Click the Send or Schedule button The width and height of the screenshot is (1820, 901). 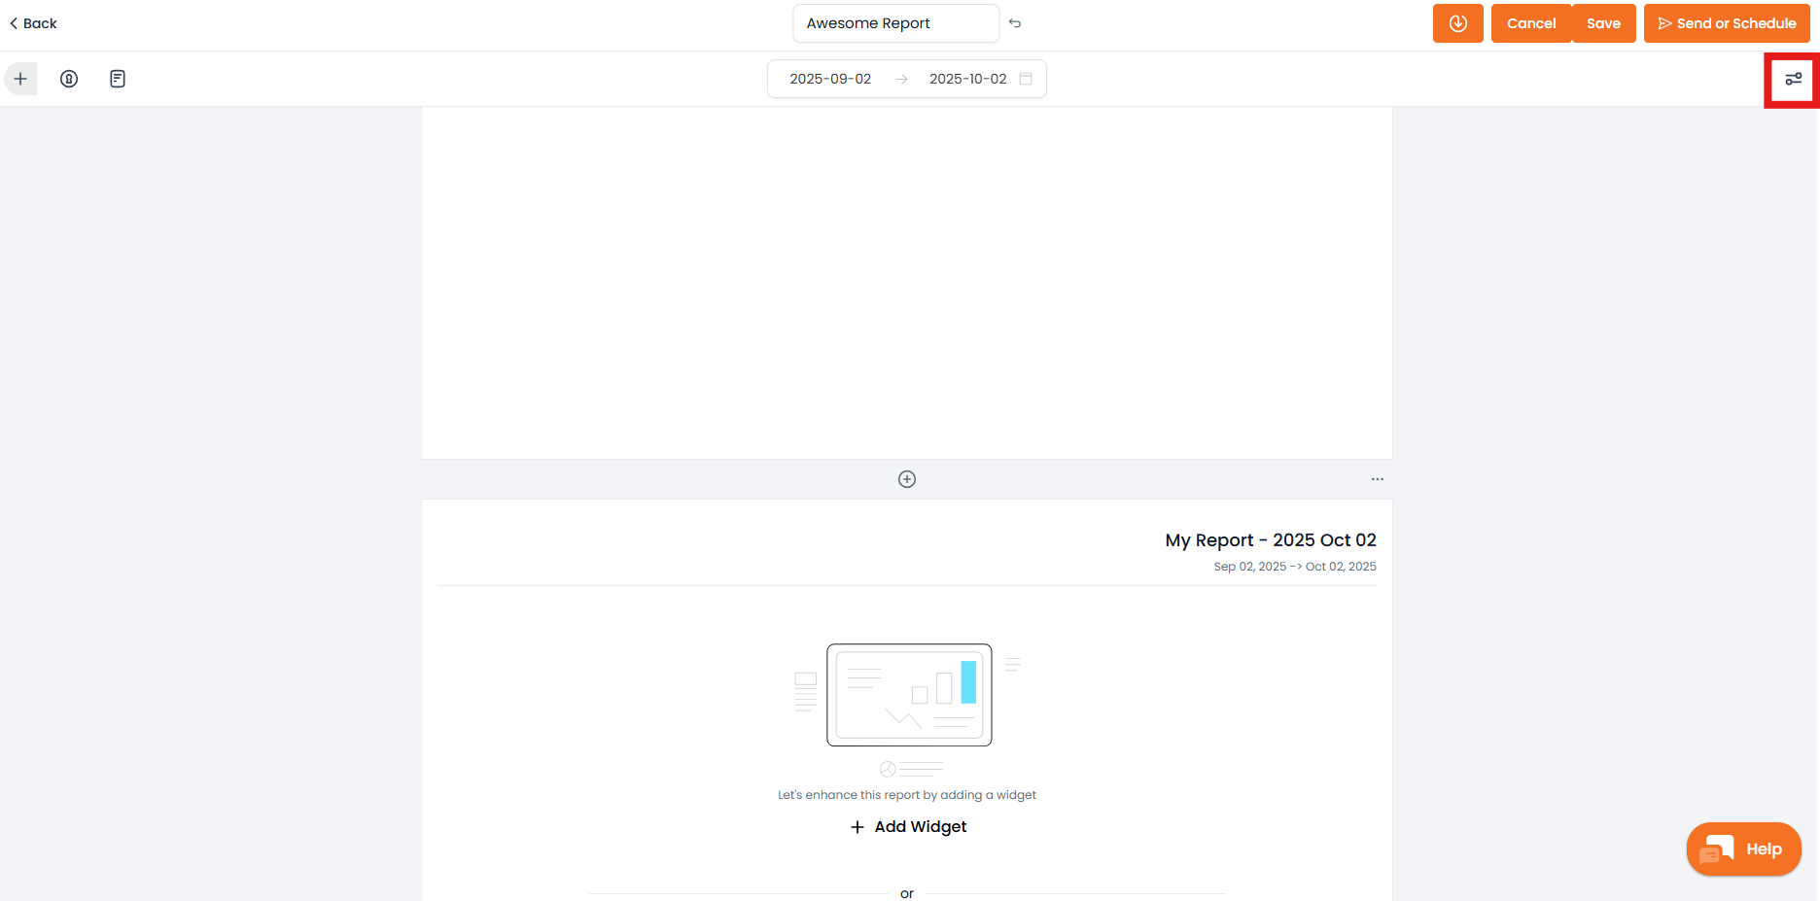pyautogui.click(x=1727, y=23)
